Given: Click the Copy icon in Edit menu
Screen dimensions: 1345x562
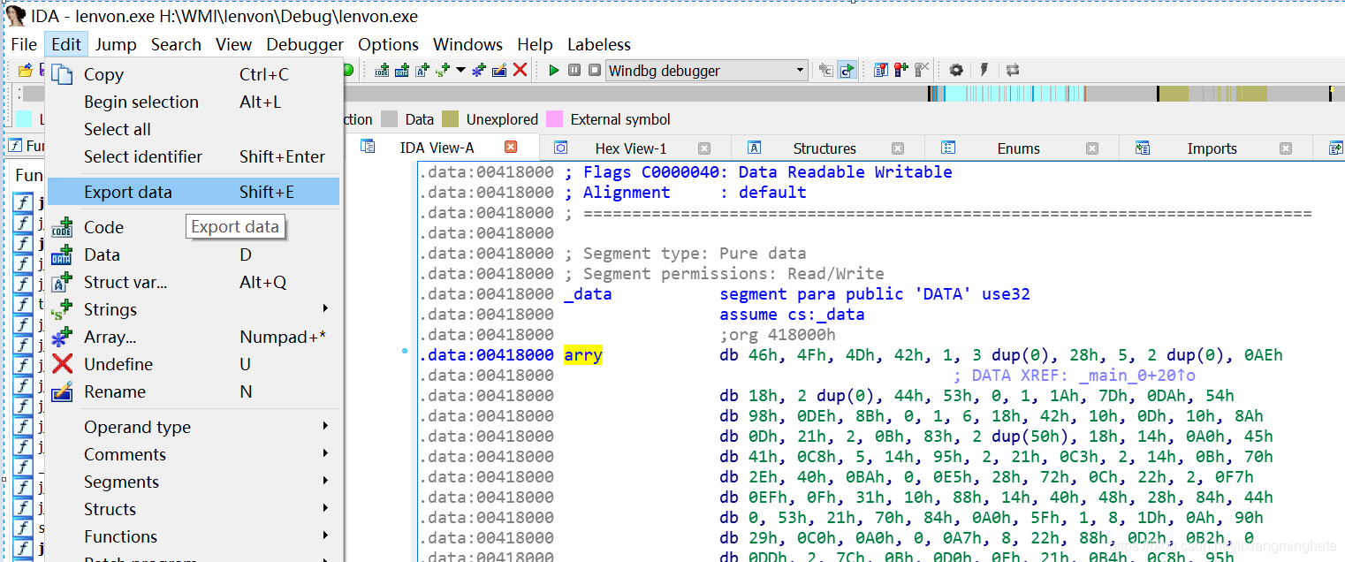Looking at the screenshot, I should [62, 74].
